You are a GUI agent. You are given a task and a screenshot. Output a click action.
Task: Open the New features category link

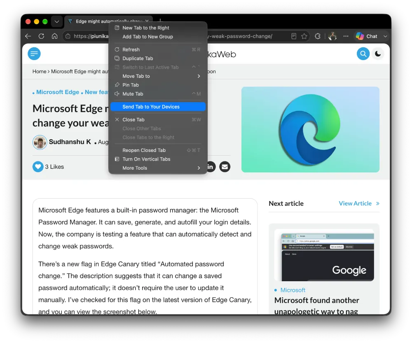tap(96, 92)
